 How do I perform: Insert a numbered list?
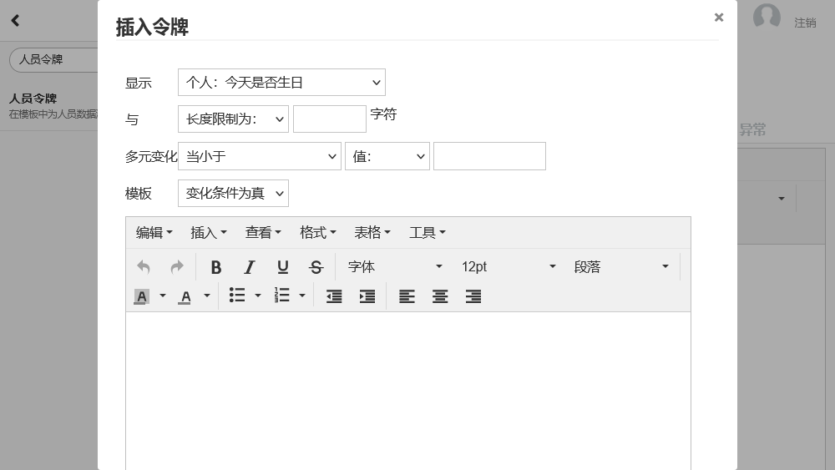click(x=282, y=296)
